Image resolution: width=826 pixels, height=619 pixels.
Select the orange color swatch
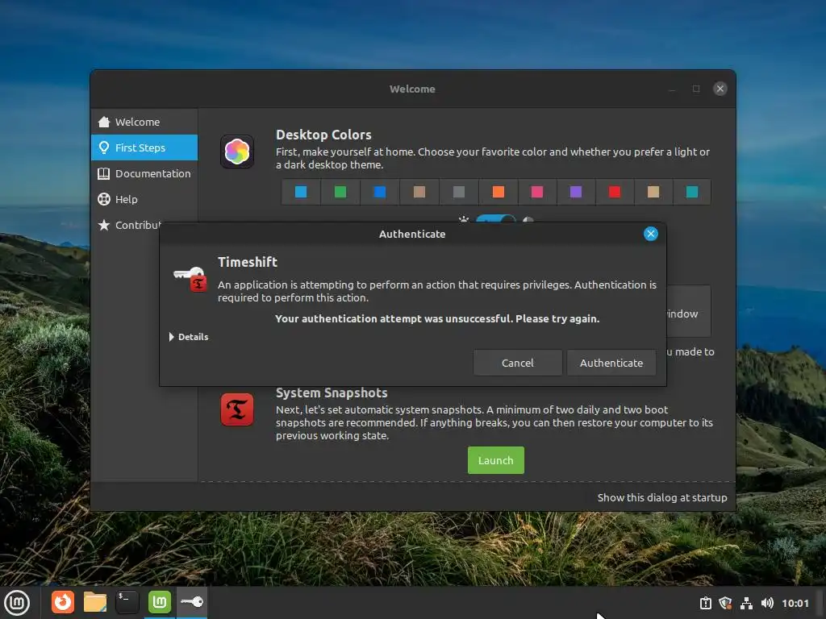click(498, 192)
